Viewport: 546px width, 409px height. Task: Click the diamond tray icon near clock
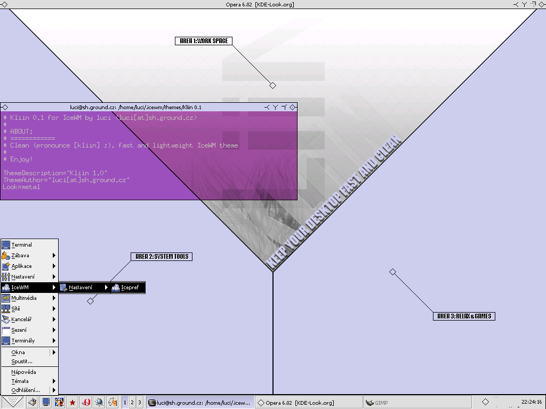click(x=485, y=402)
